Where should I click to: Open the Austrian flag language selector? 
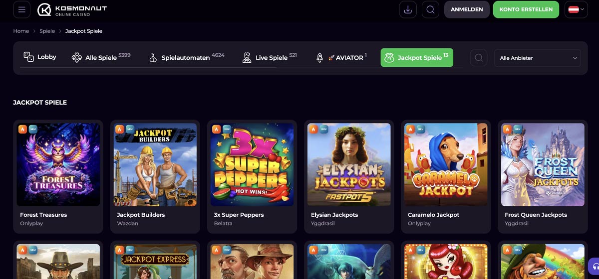coord(576,9)
